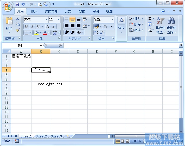Switch to the 插入 ribbon tab
Screen dimensions: 185x146
point(34,11)
